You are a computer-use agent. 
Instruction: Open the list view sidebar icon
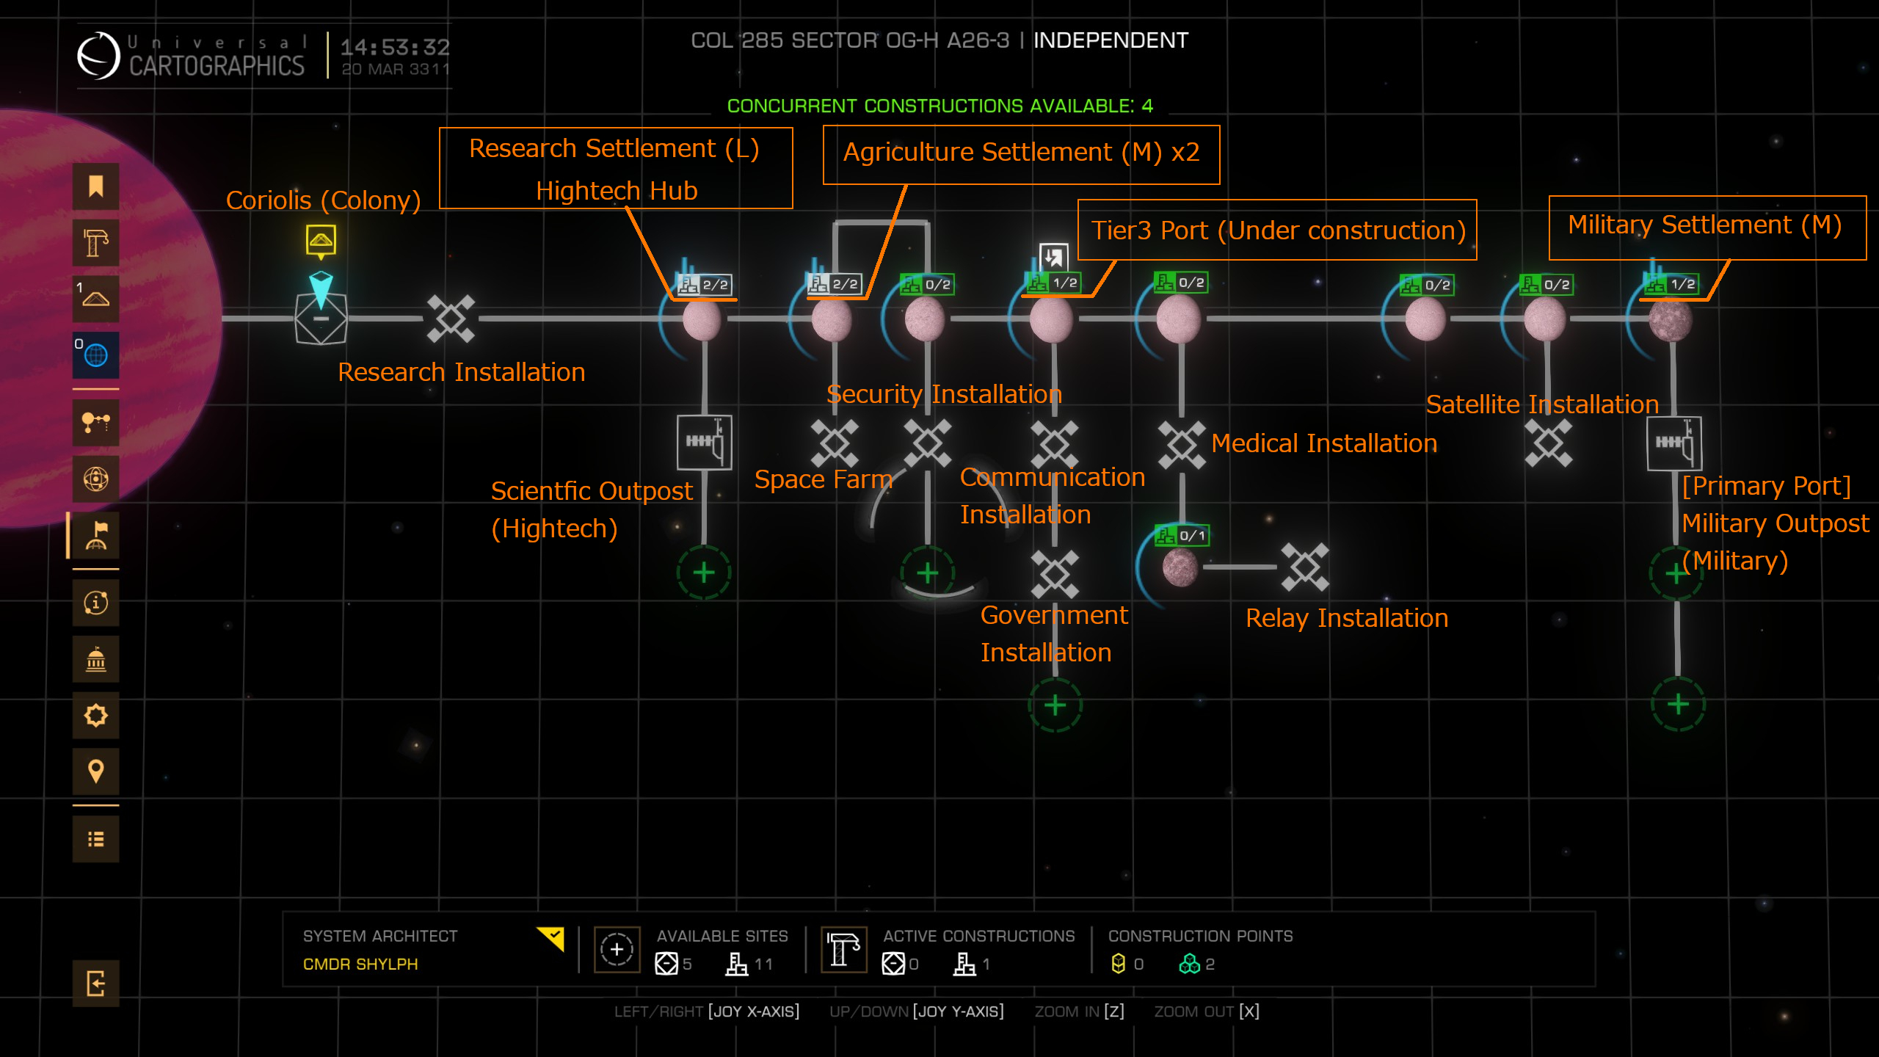pyautogui.click(x=95, y=839)
